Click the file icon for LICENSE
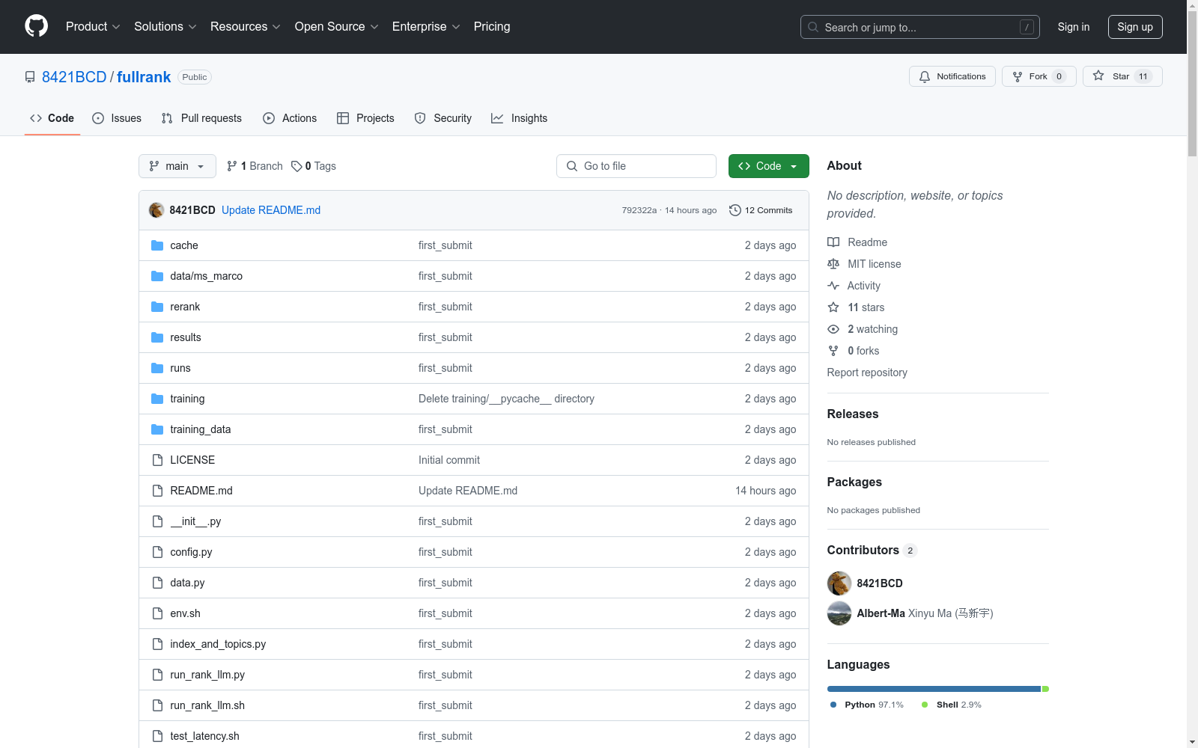1198x748 pixels. [x=157, y=460]
